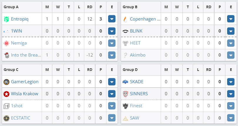Viewport: 238px width, 126px height.
Task: Click the RD column header in Group D
Action: point(209,69)
